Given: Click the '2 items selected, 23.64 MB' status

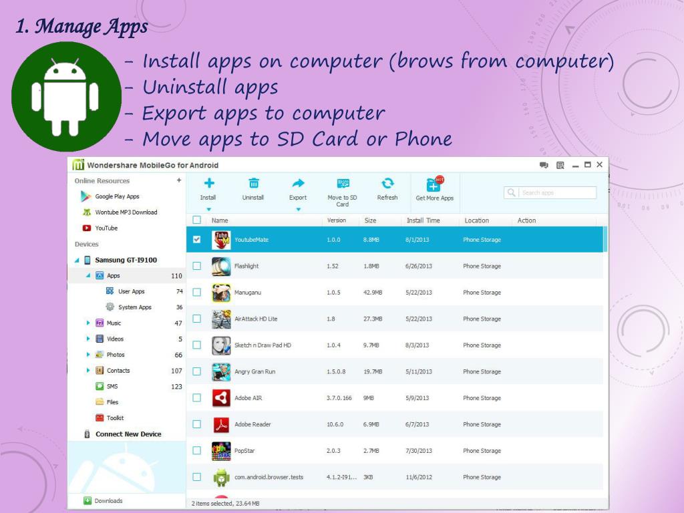Looking at the screenshot, I should point(226,504).
